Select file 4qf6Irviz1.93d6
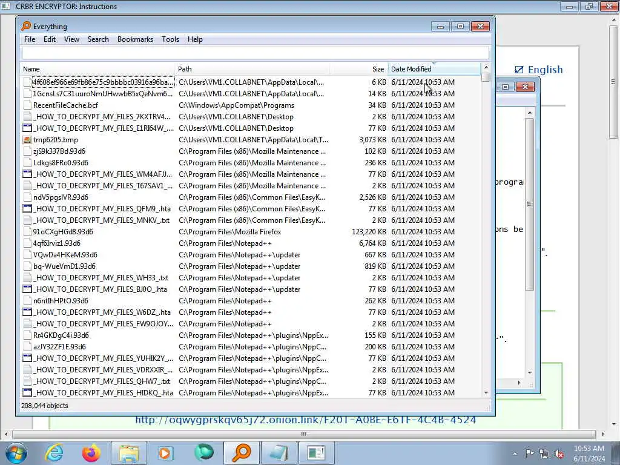Viewport: 620px width, 465px height. click(x=56, y=243)
